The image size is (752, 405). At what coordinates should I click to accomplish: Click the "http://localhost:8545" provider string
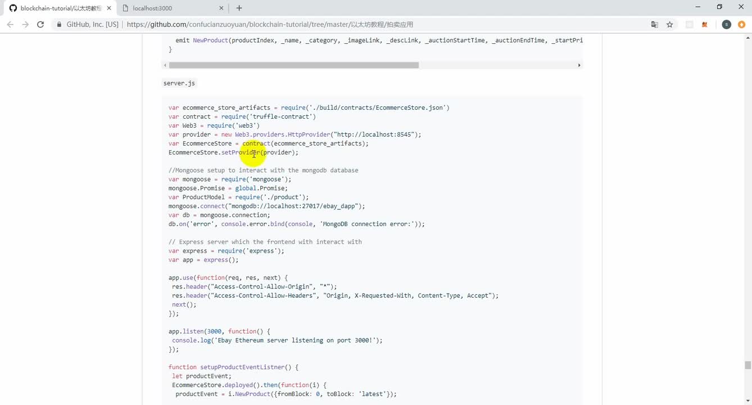pyautogui.click(x=374, y=134)
